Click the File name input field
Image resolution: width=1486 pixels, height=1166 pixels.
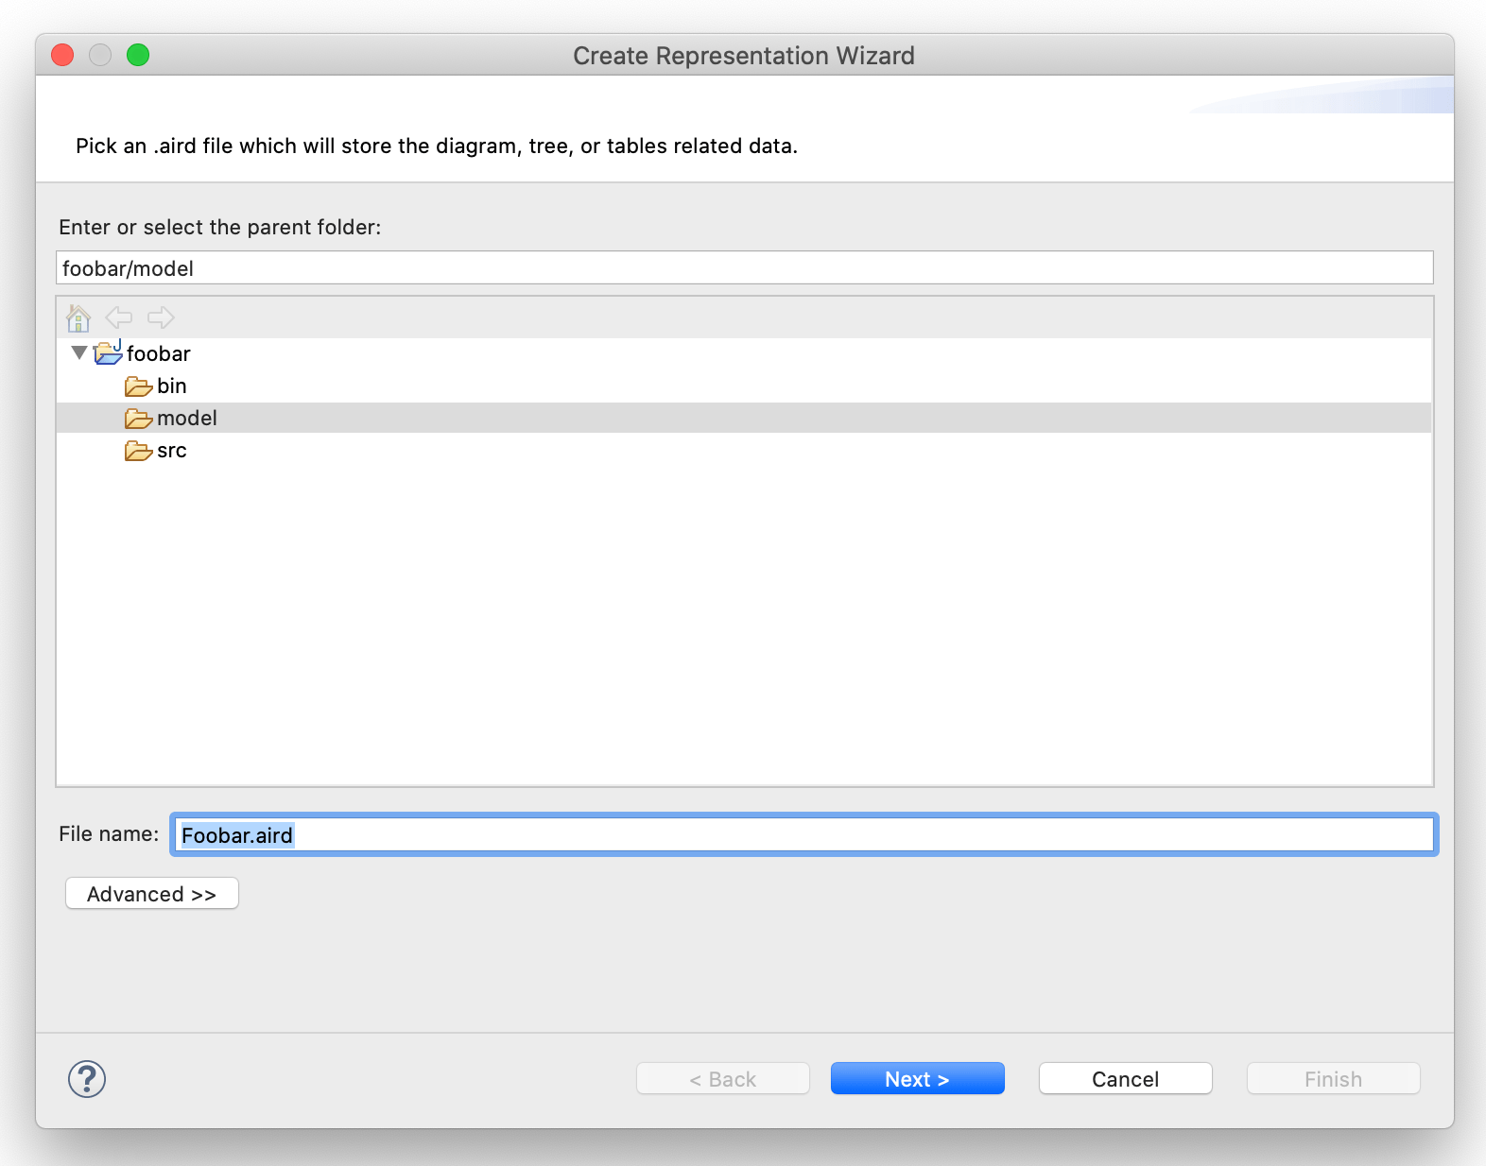tap(803, 835)
